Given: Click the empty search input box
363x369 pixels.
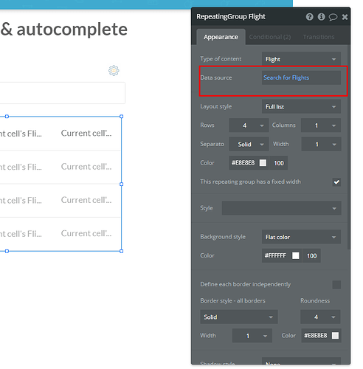Looking at the screenshot, I should tap(63, 93).
